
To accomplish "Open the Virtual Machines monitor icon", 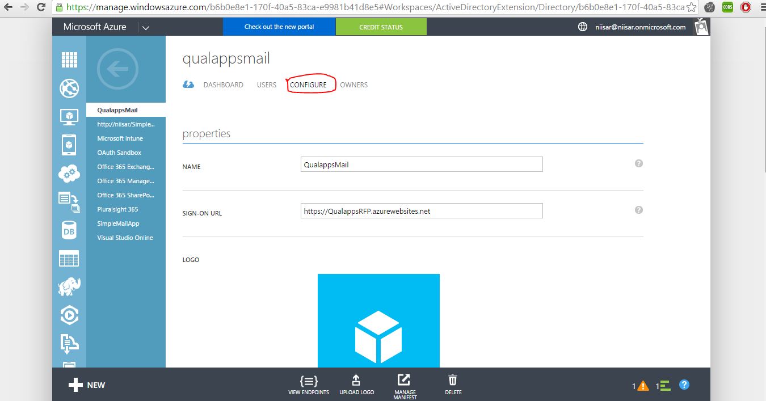I will (69, 117).
